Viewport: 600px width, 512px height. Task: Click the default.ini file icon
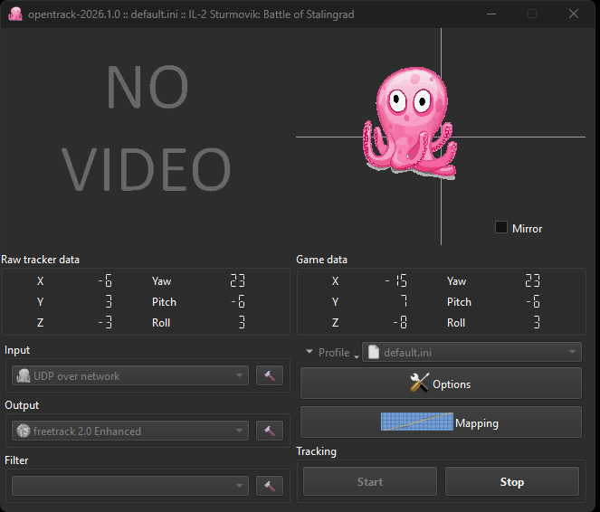point(374,352)
